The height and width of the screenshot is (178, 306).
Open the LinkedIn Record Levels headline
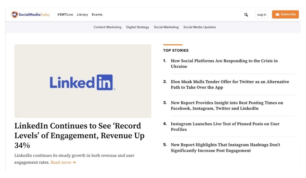coord(80,136)
